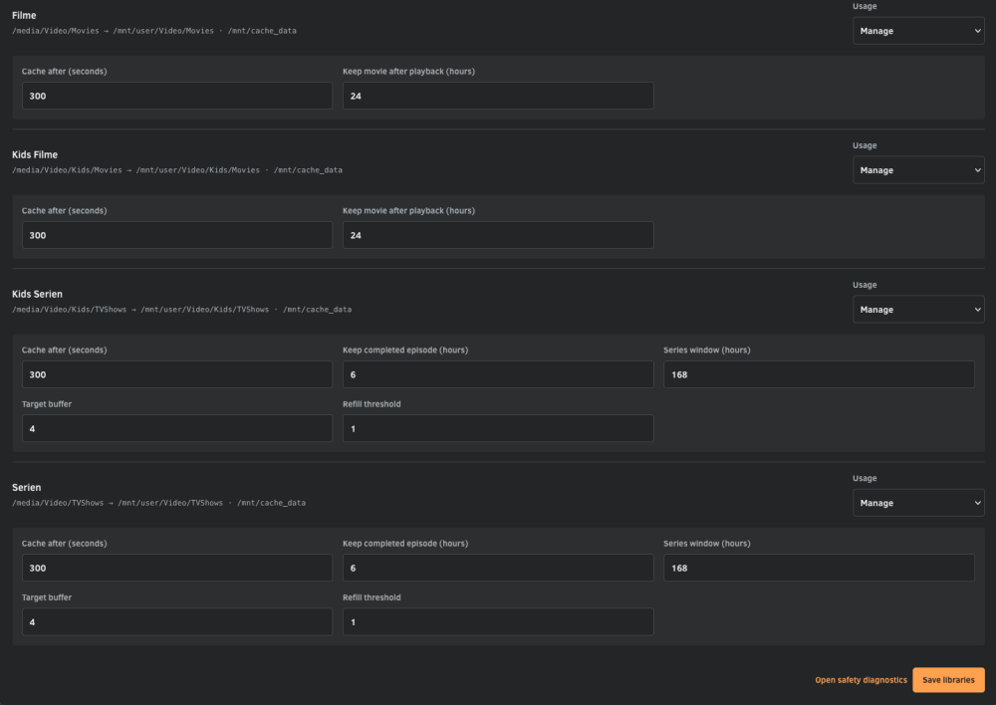Focus Keep movie after playback field for Kids Filme
Image resolution: width=996 pixels, height=705 pixels.
tap(498, 235)
